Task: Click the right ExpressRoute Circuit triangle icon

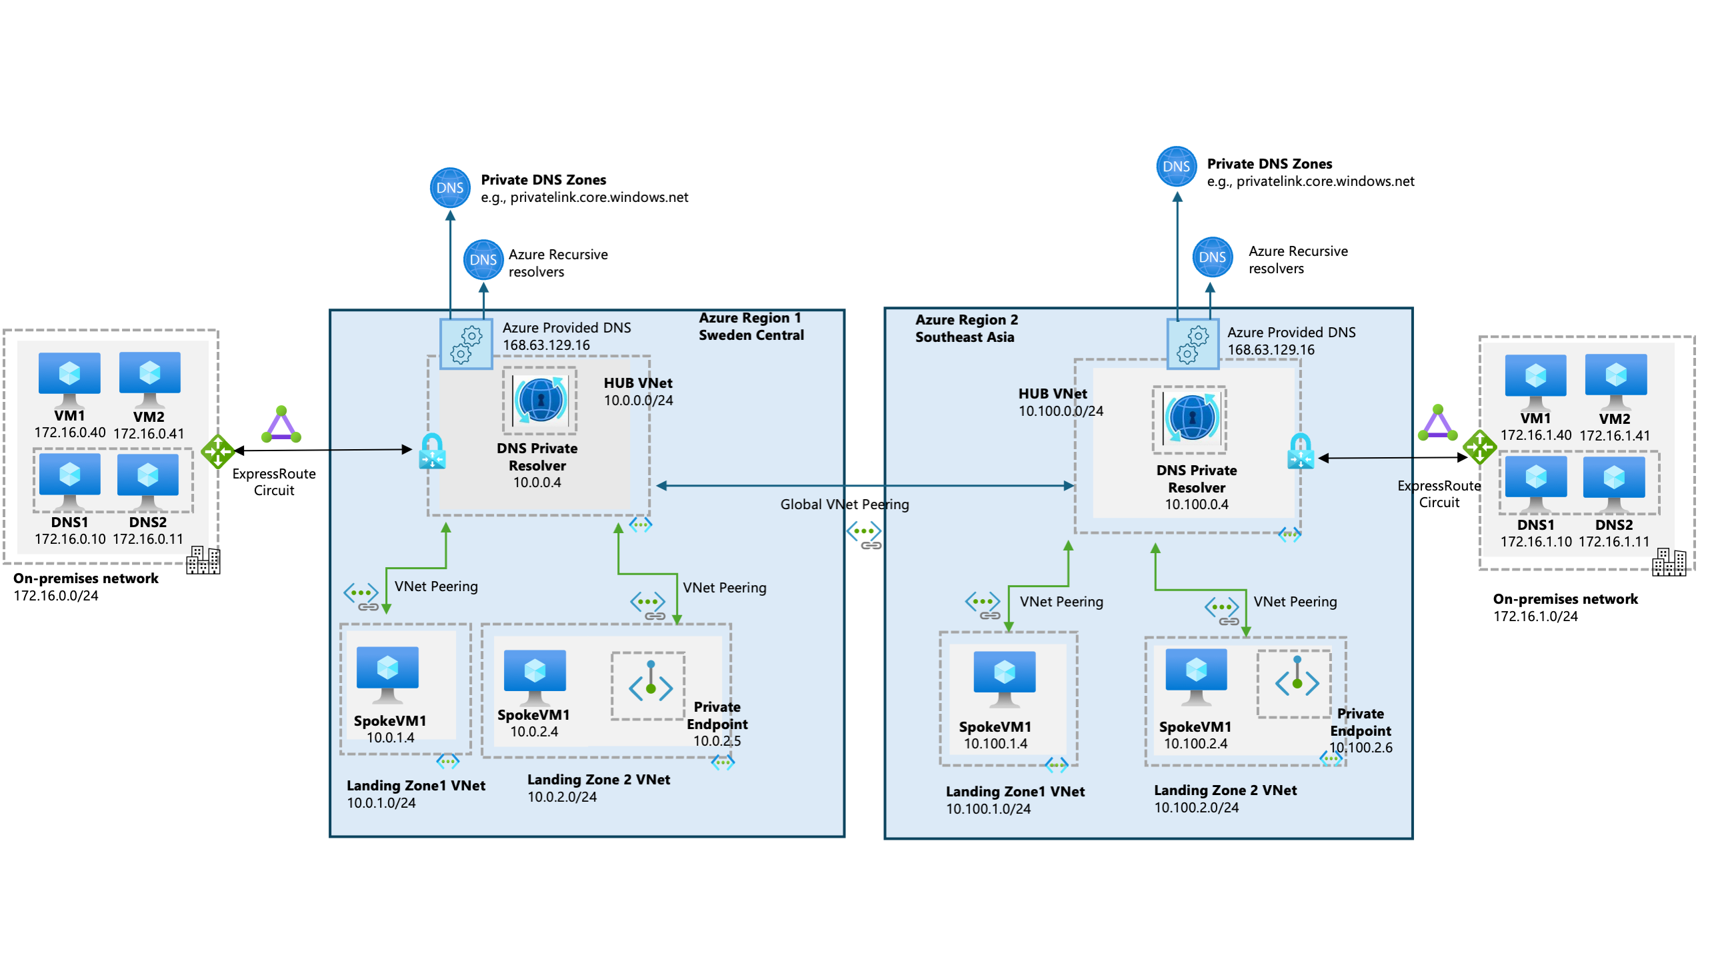Action: pyautogui.click(x=1437, y=423)
